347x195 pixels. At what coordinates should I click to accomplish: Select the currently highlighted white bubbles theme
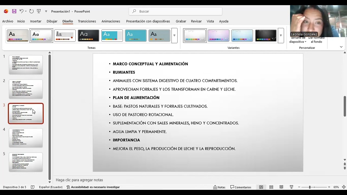[41, 35]
